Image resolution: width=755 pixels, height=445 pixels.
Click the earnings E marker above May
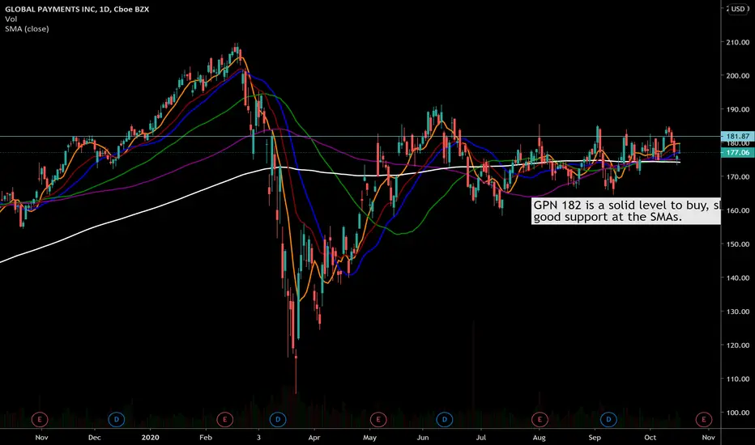[378, 419]
